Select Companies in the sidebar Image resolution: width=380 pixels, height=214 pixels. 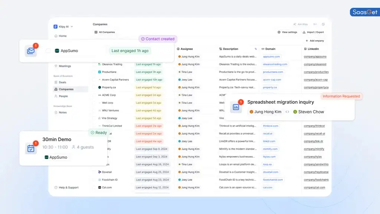tap(70, 89)
